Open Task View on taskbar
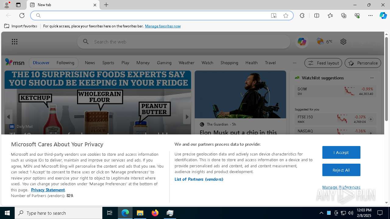390x219 pixels. point(110,213)
